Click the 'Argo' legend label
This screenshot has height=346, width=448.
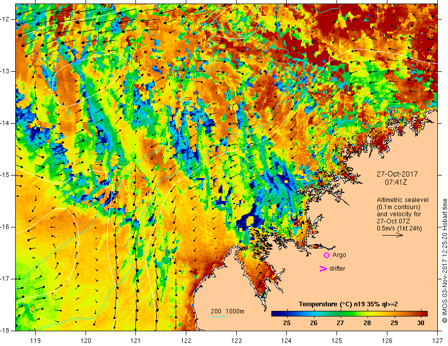pyautogui.click(x=339, y=255)
